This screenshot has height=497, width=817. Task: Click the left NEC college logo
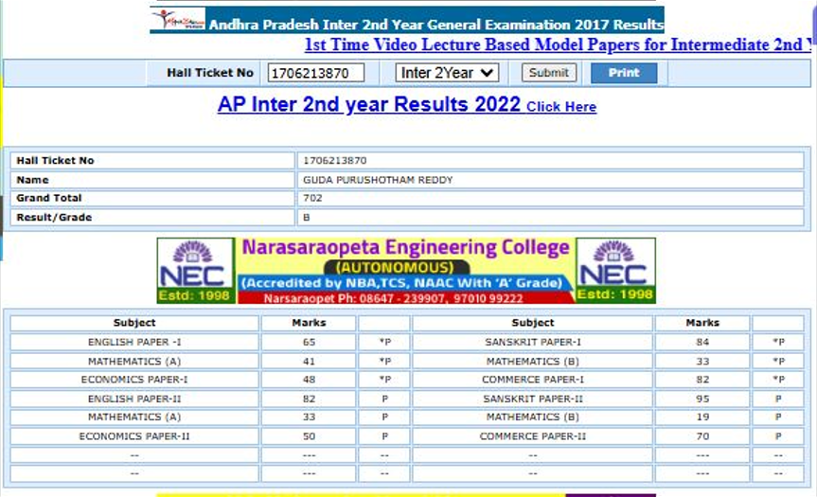point(196,271)
